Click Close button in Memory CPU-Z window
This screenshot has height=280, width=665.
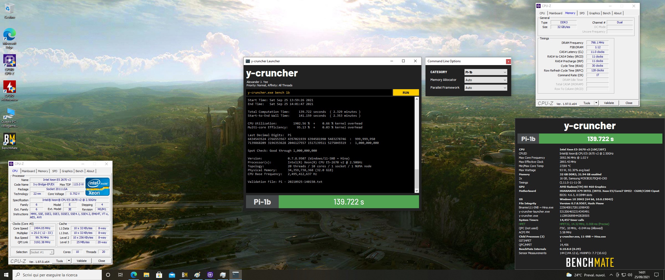pyautogui.click(x=629, y=103)
